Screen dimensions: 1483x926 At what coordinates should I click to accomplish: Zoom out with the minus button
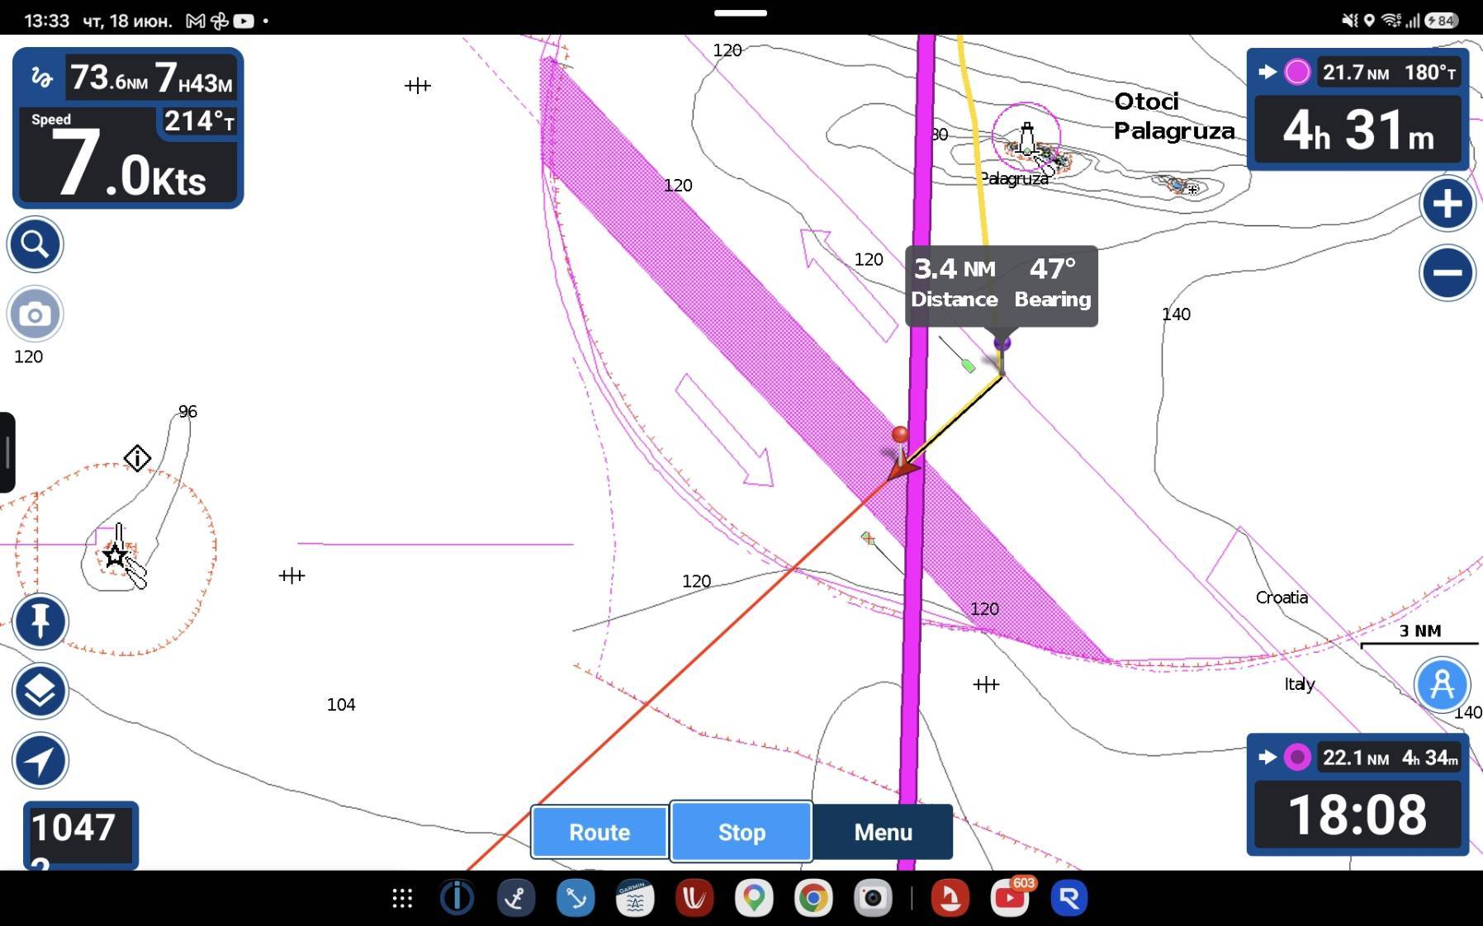pos(1447,272)
